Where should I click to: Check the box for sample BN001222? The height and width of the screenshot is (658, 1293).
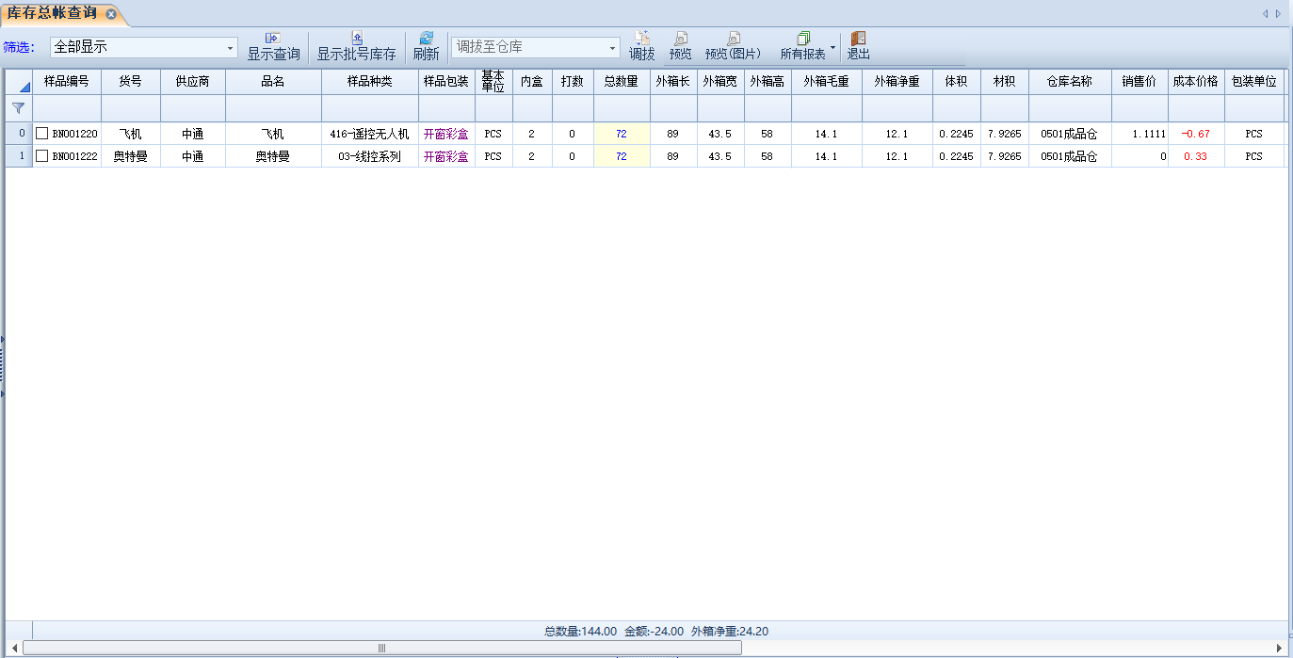pyautogui.click(x=41, y=156)
